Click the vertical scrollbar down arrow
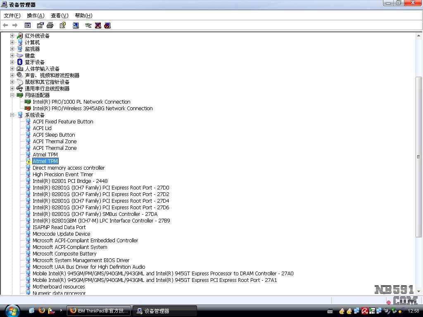This screenshot has width=423, height=317. 418,291
